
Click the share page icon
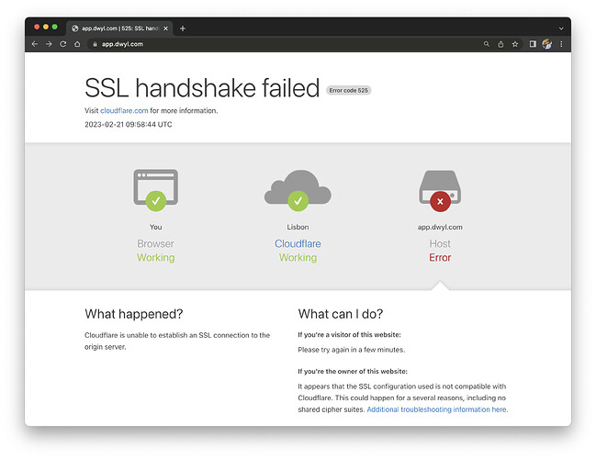click(500, 43)
